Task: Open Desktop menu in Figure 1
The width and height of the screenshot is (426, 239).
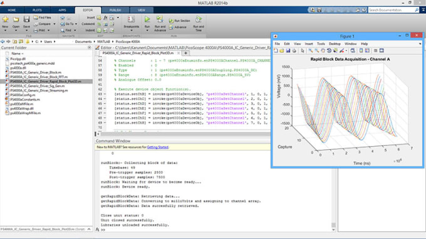Action: (335, 44)
